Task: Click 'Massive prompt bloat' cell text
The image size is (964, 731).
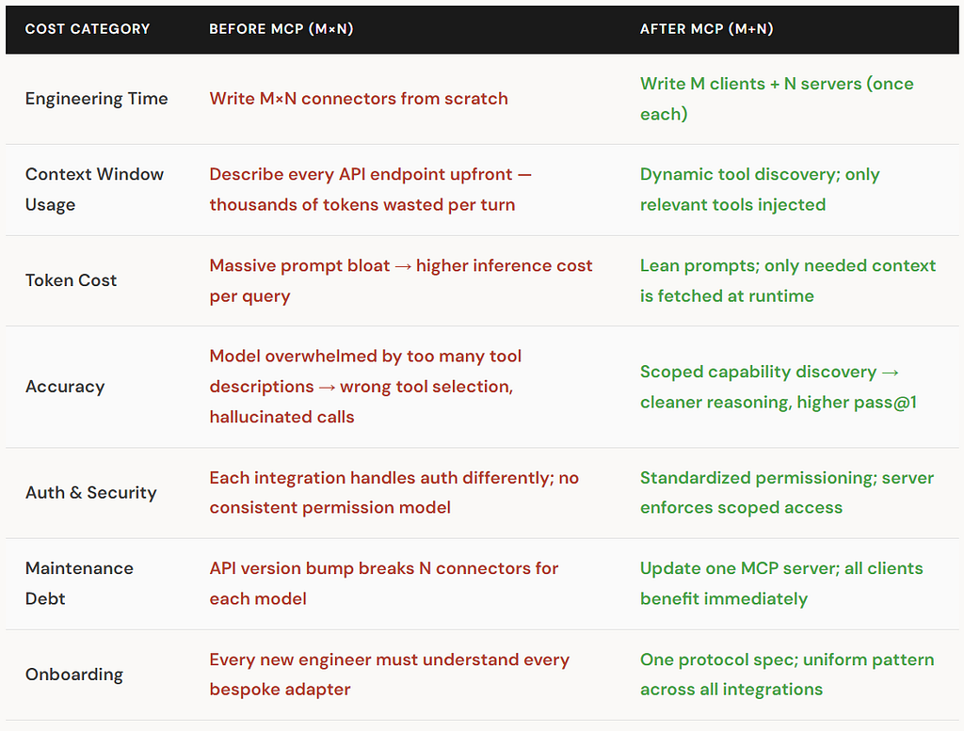Action: click(299, 265)
